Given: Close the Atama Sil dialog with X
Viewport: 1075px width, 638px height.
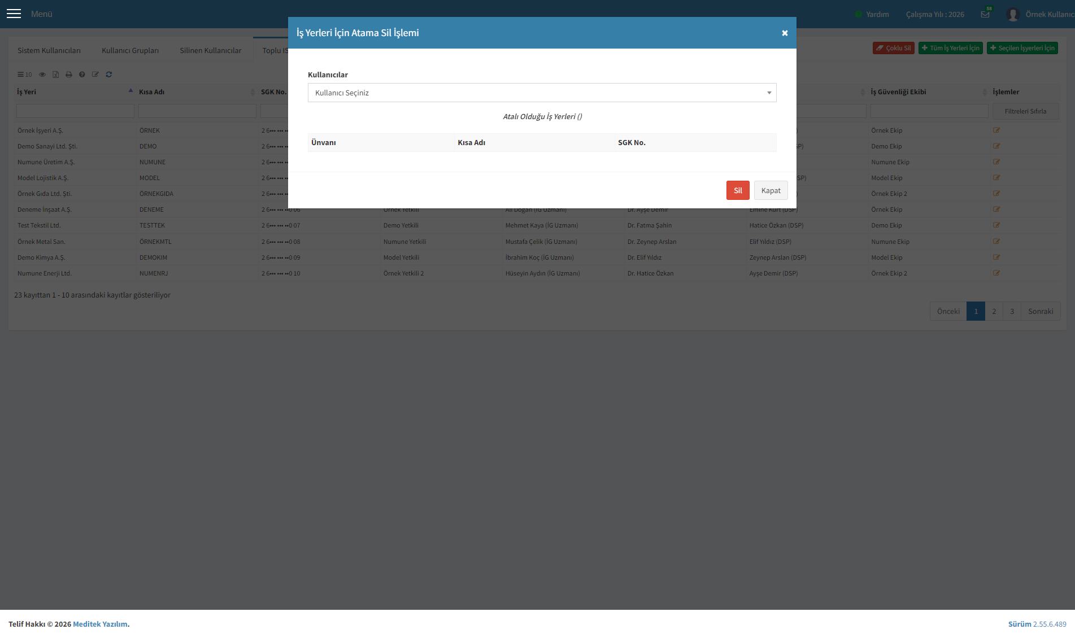Looking at the screenshot, I should [785, 33].
